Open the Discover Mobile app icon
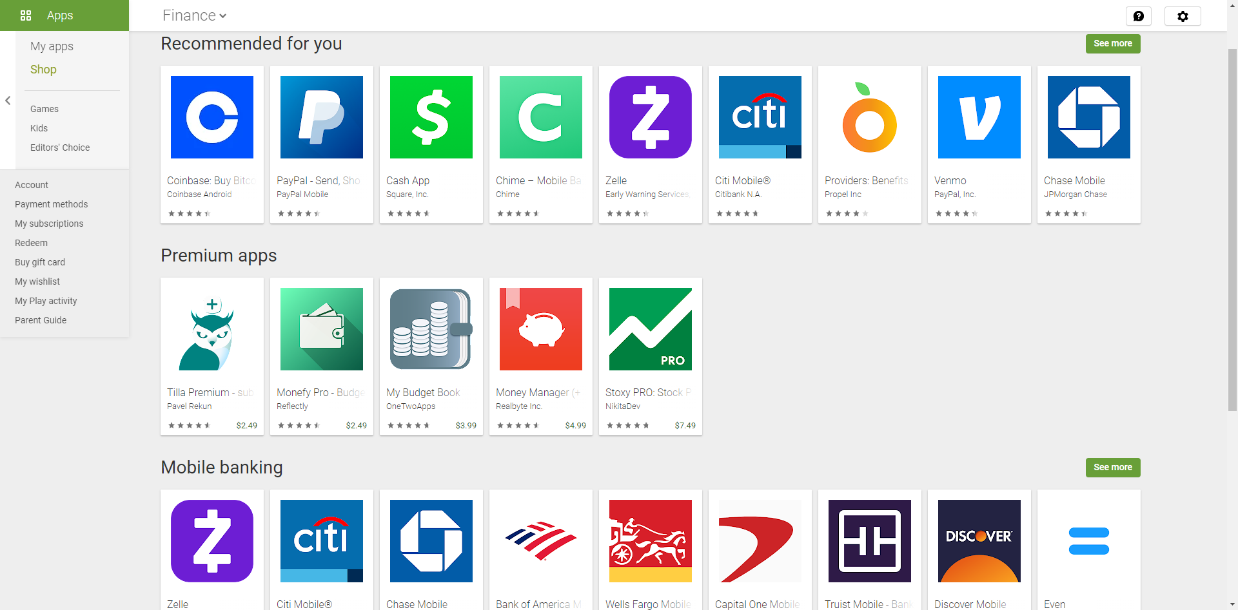Screen dimensions: 1238x610 point(979,540)
